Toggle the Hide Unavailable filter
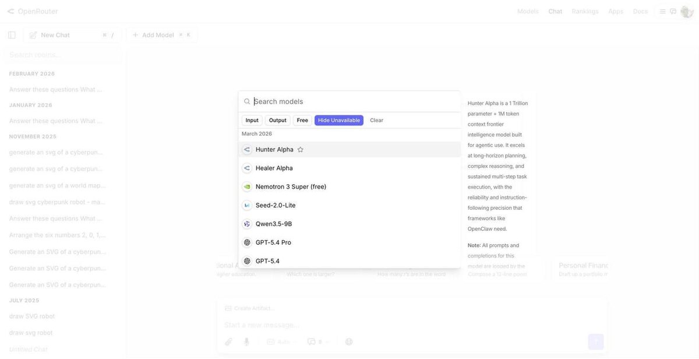This screenshot has height=359, width=699. pyautogui.click(x=339, y=121)
